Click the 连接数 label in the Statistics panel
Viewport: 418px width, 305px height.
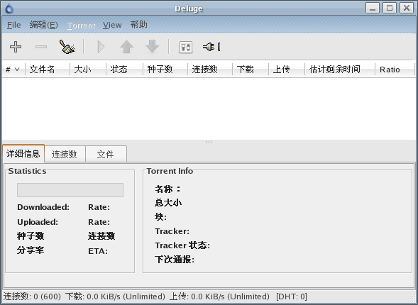click(x=101, y=236)
